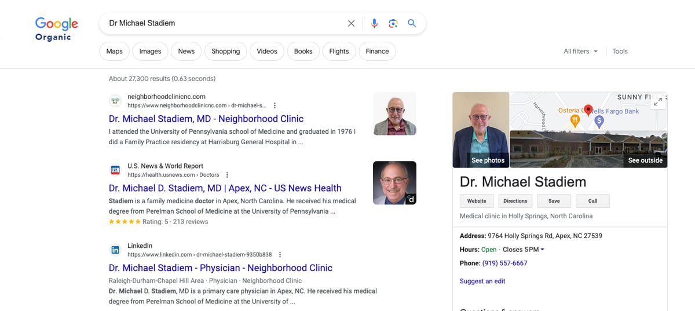Click the See photos thumbnail
695x311 pixels.
[x=481, y=130]
